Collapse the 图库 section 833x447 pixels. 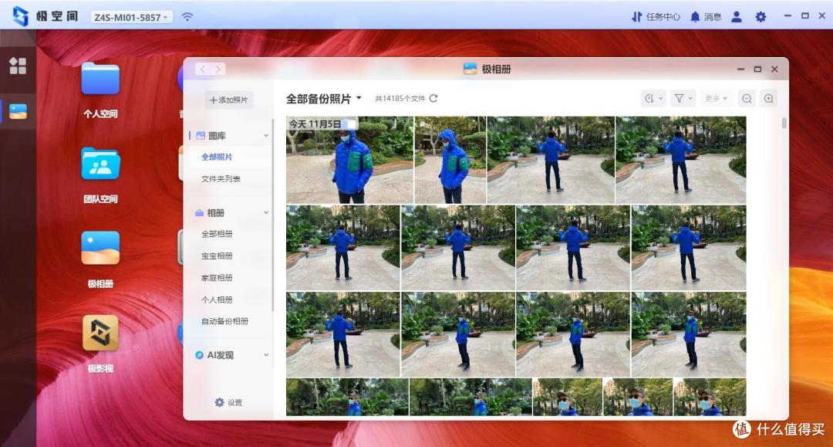[266, 136]
